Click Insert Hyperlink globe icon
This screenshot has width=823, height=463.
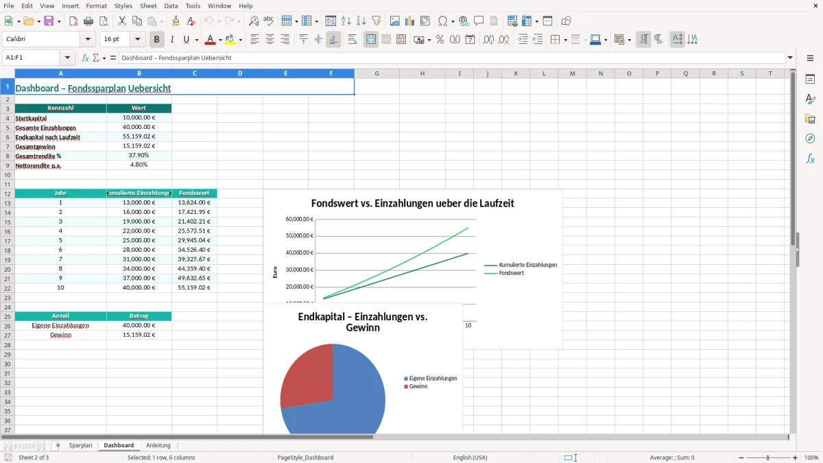[x=464, y=21]
